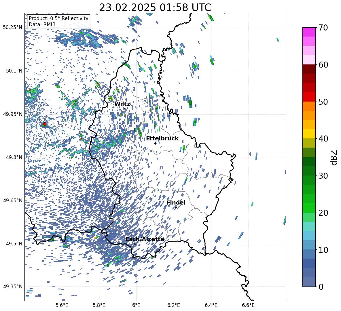Viewport: 341px width, 311px height.
Task: Click the 49.35°N latitude label
Action: click(13, 287)
